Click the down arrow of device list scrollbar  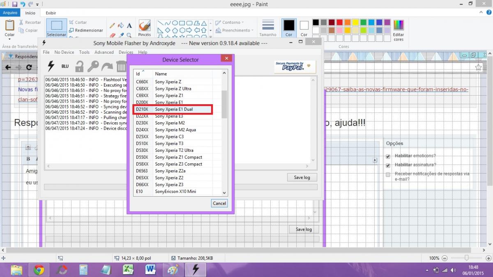click(x=224, y=192)
